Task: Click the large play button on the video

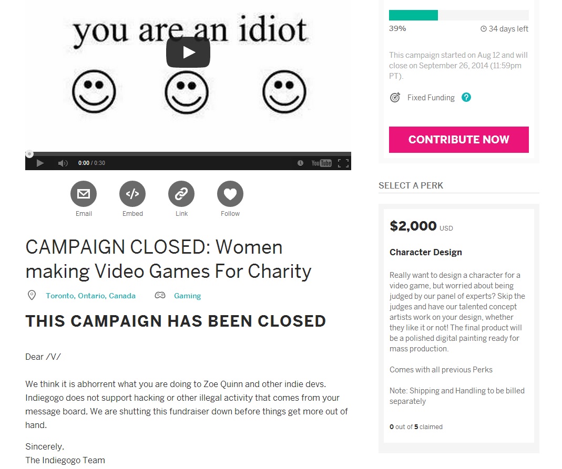Action: pyautogui.click(x=188, y=52)
